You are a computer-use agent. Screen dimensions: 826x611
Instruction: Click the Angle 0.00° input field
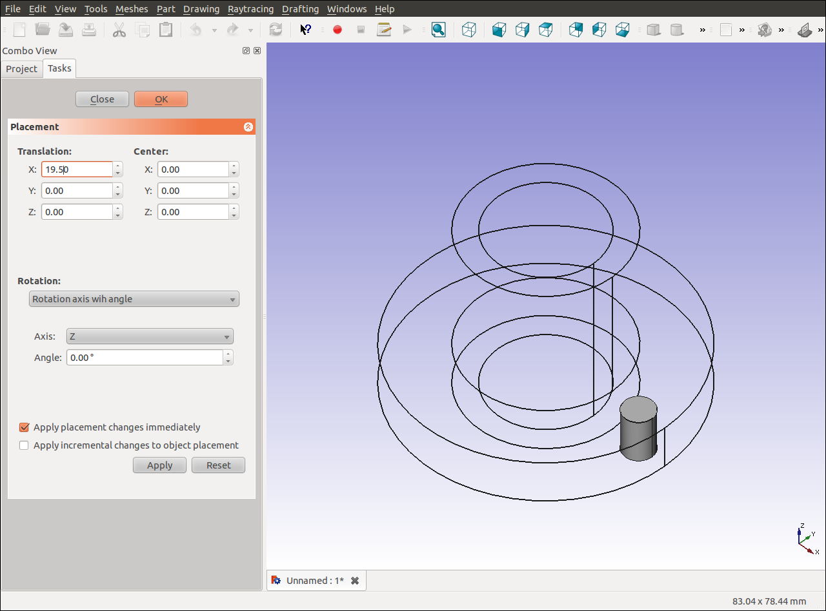pos(145,358)
